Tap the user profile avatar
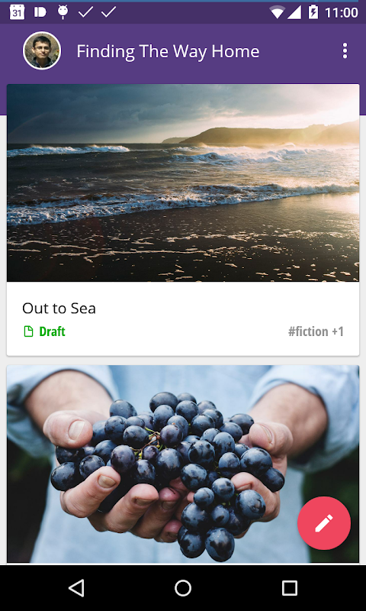366x611 pixels. tap(42, 51)
